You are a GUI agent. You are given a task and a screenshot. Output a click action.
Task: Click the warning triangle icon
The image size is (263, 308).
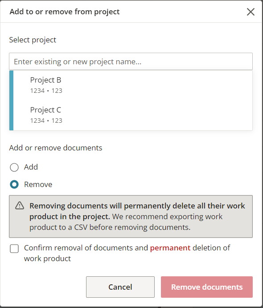coord(20,206)
